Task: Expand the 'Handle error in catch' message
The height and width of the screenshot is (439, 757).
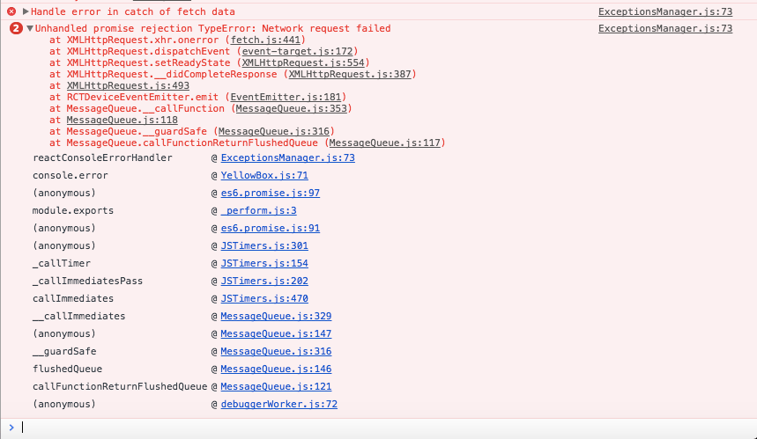Action: pyautogui.click(x=26, y=11)
